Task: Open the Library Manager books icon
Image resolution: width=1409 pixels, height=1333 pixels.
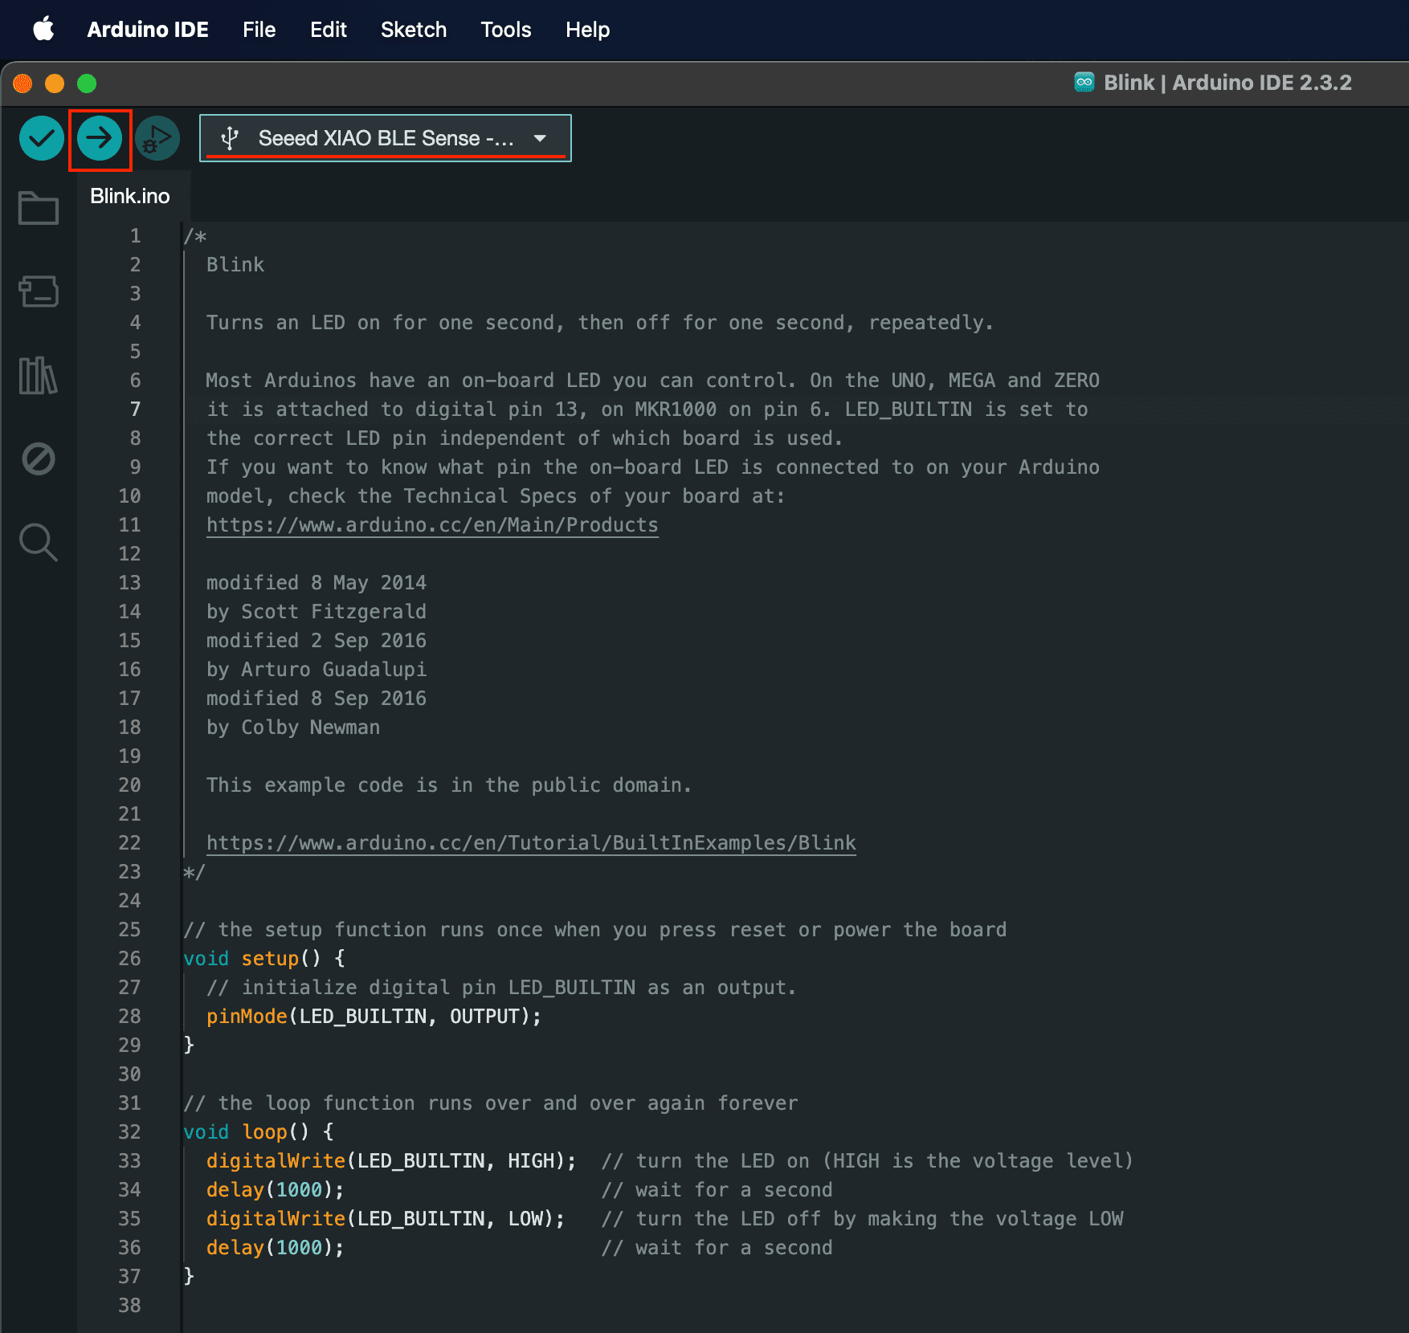Action: click(x=39, y=375)
